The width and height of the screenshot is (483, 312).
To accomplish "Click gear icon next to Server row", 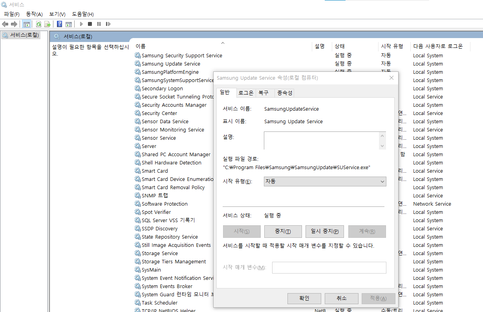I will click(138, 146).
